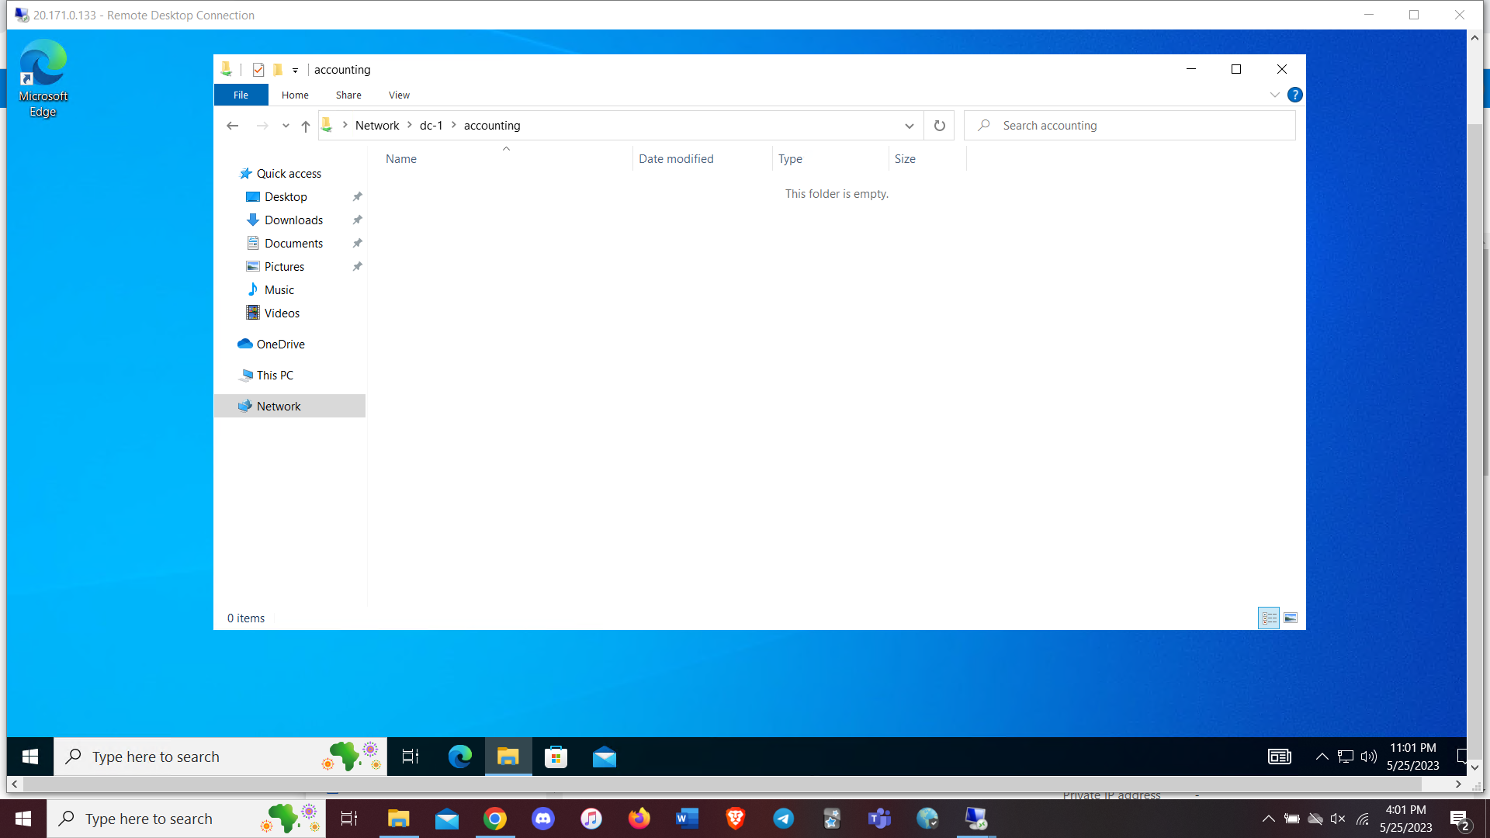The height and width of the screenshot is (838, 1490).
Task: Click New folder icon in title bar
Action: (x=278, y=70)
